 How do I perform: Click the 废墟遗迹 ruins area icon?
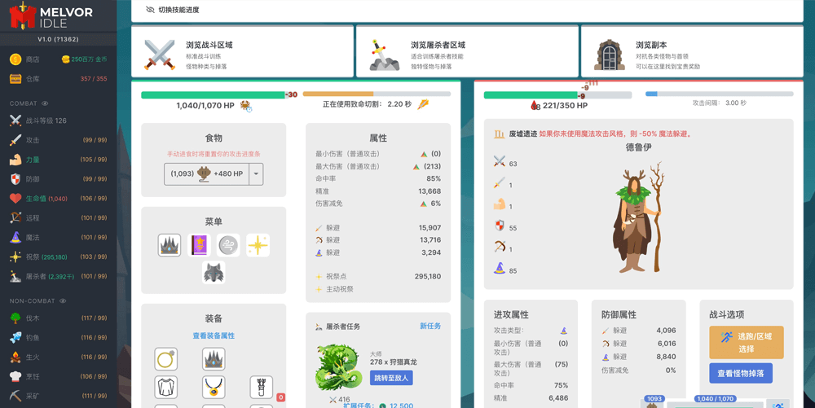[x=500, y=134]
